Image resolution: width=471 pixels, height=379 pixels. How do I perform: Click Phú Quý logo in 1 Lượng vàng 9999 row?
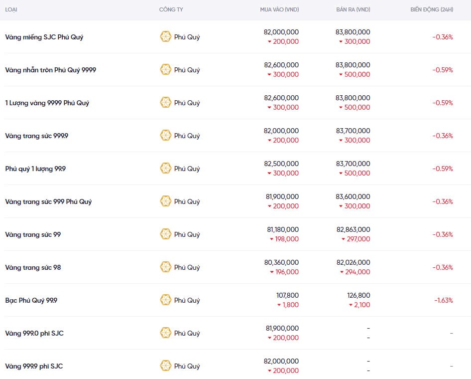point(165,103)
